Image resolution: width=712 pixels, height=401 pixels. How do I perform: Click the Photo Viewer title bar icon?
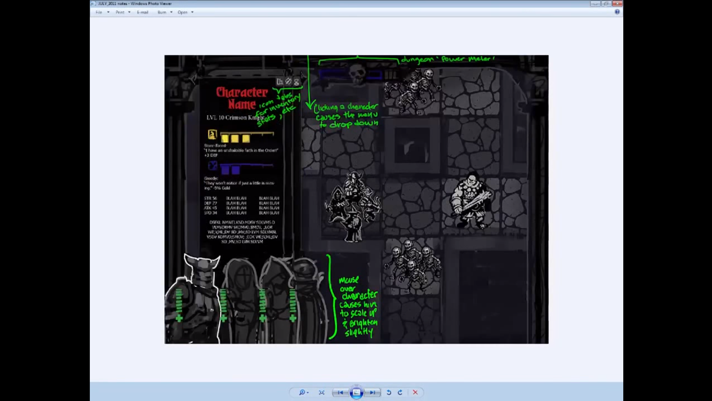coord(93,3)
